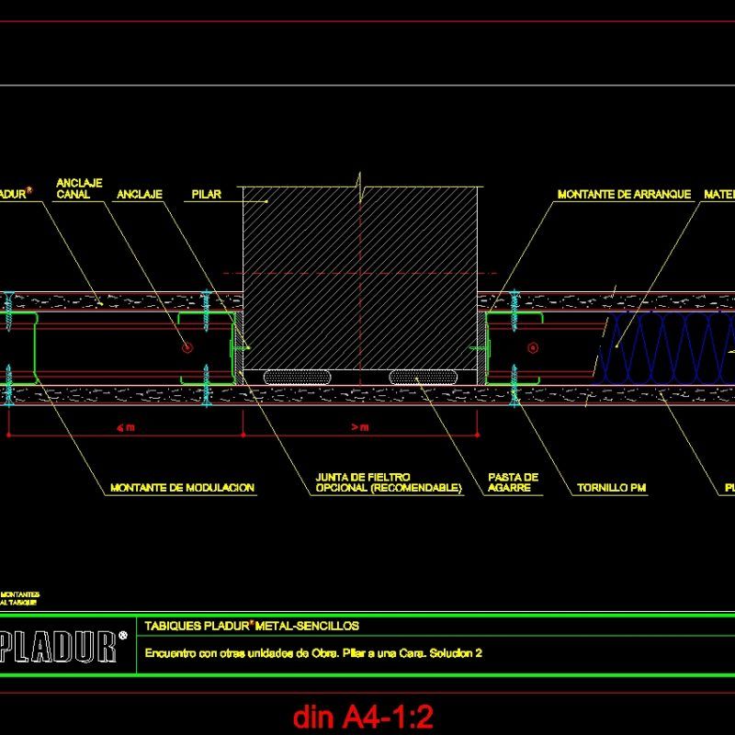Click the right circled TORNILLO PM symbol
735x735 pixels.
(531, 347)
